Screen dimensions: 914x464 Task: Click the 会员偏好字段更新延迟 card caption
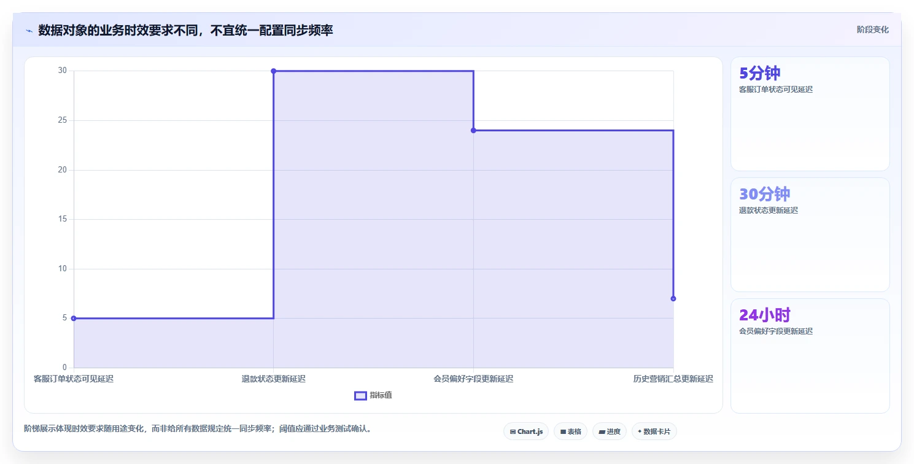(x=776, y=331)
